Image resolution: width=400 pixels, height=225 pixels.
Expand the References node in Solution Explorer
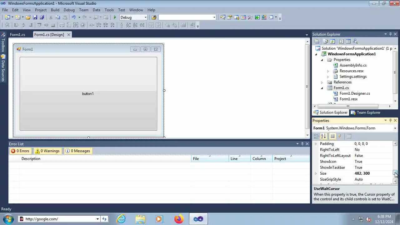click(322, 82)
